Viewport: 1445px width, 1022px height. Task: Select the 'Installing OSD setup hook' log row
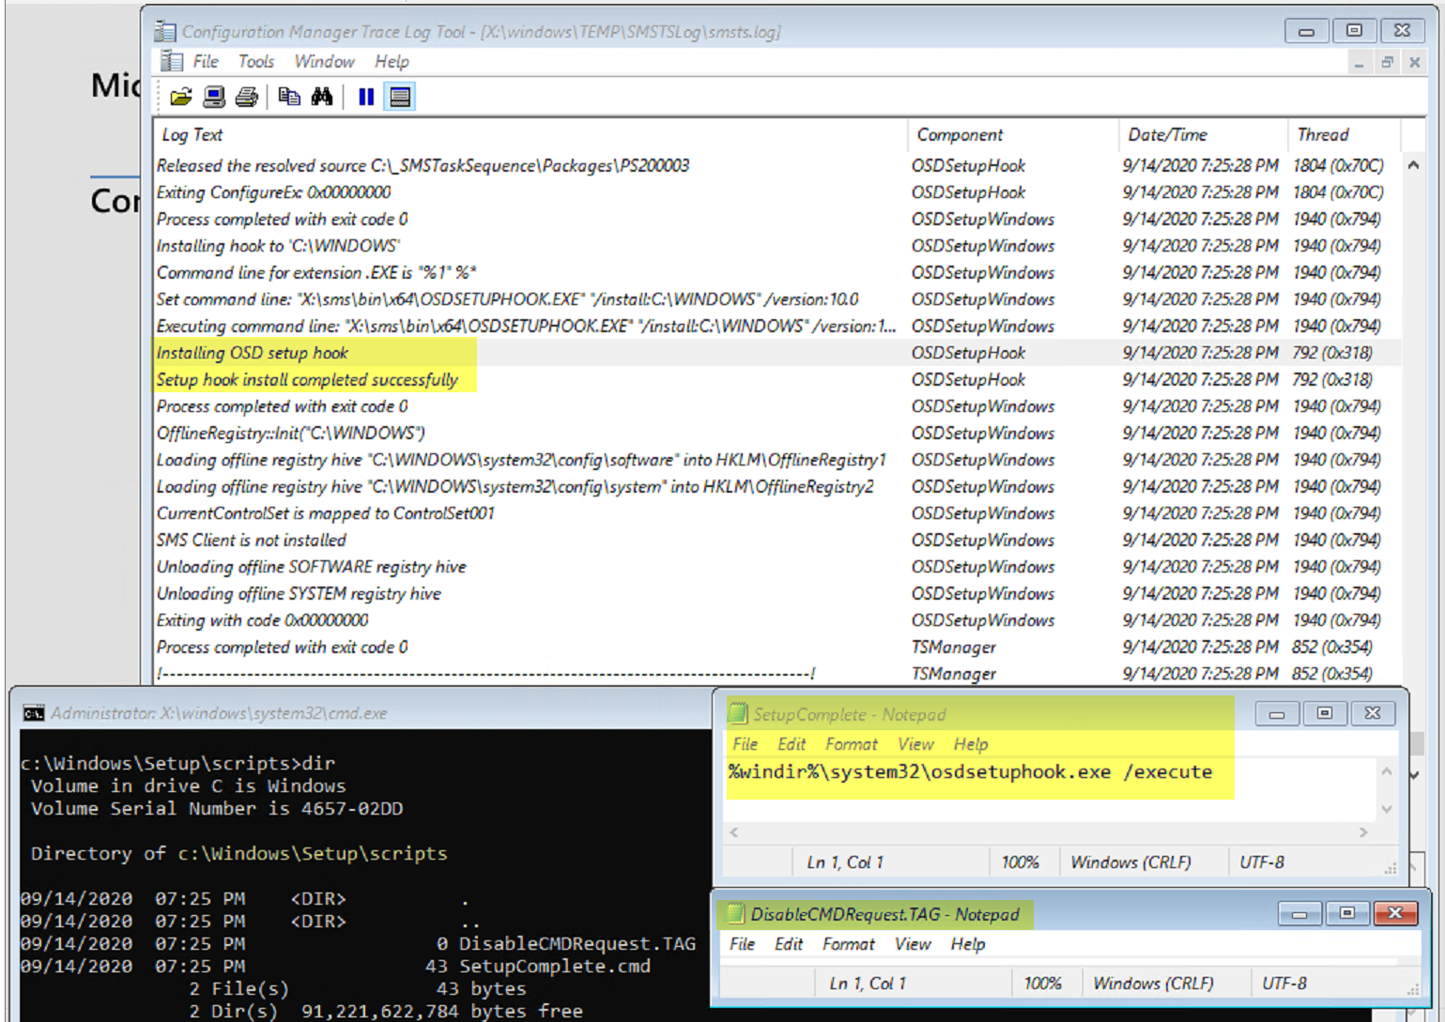[x=252, y=353]
